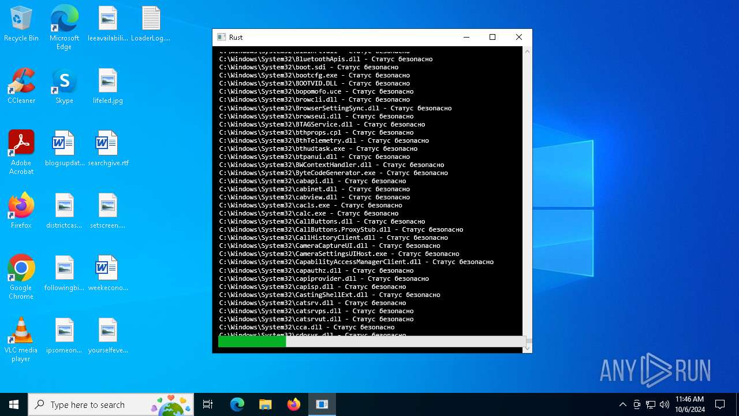
Task: Select the blogsupdat... Word document
Action: point(64,149)
